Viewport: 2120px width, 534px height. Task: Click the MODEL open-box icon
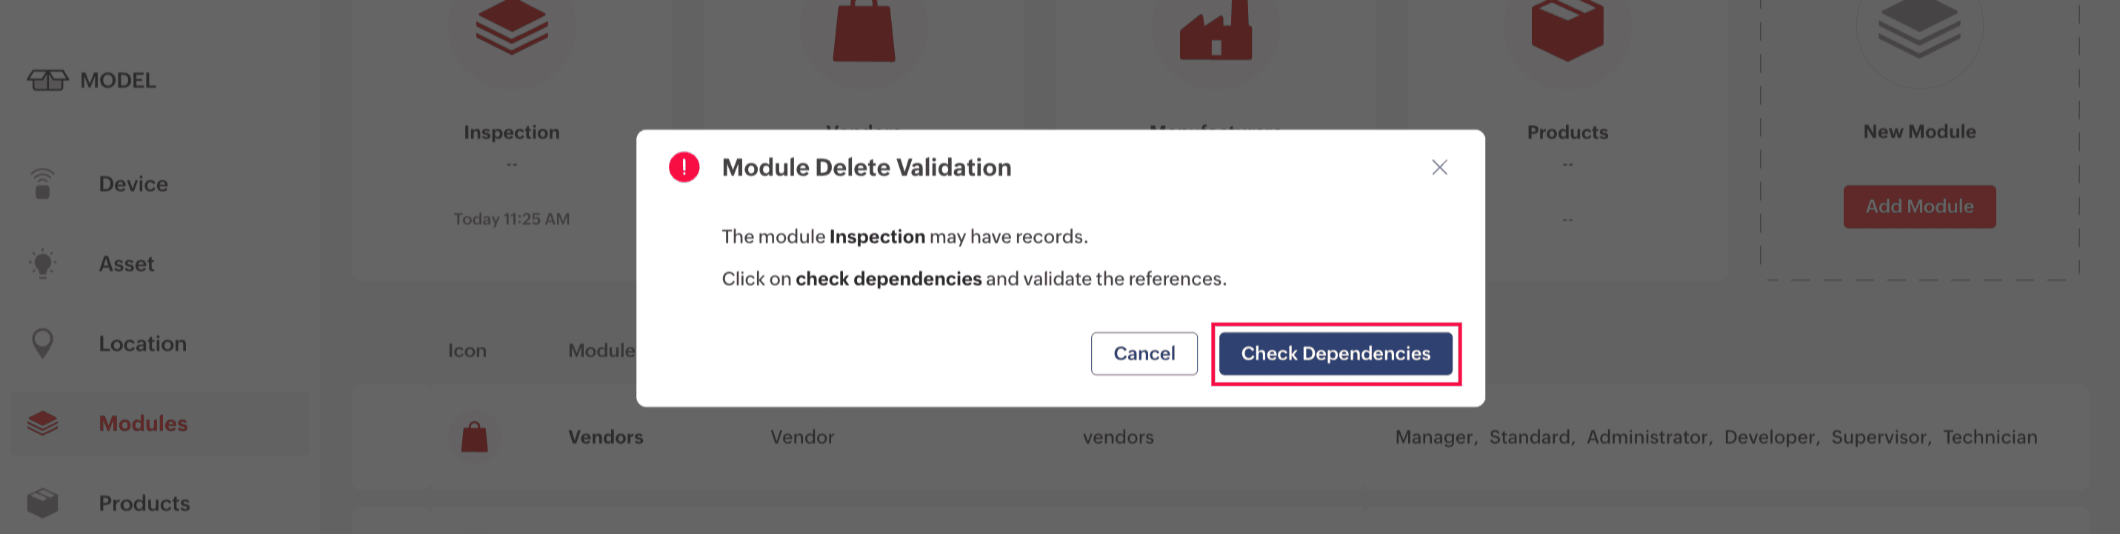pyautogui.click(x=47, y=81)
